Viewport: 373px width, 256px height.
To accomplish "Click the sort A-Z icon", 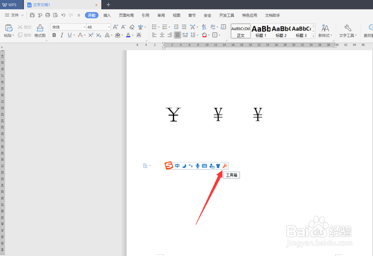I will tap(204, 27).
